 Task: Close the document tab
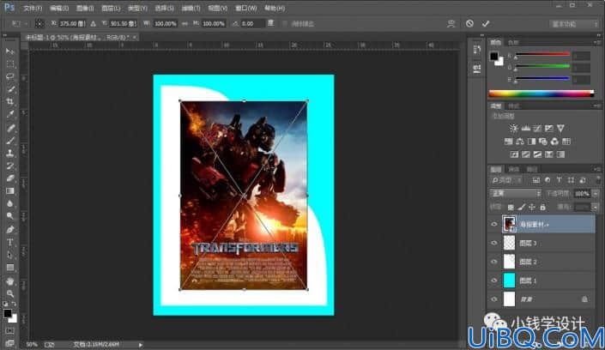coord(135,37)
